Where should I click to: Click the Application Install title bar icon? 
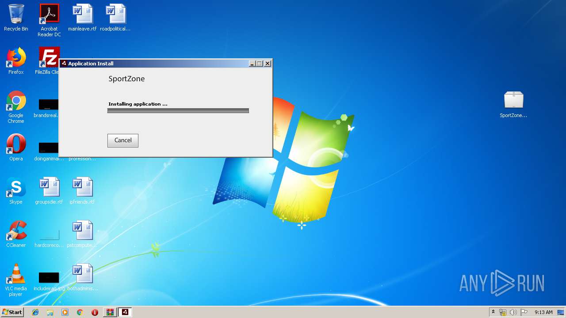[x=64, y=63]
